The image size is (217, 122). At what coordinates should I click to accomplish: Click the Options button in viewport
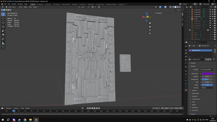pos(179,10)
